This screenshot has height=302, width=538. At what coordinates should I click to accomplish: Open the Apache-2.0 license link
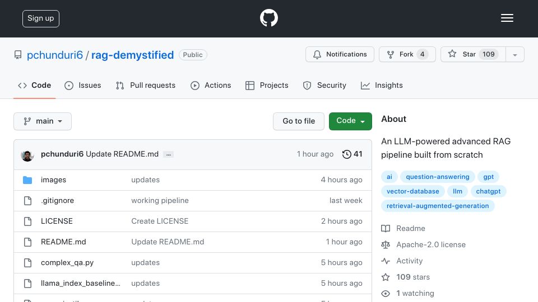click(431, 244)
